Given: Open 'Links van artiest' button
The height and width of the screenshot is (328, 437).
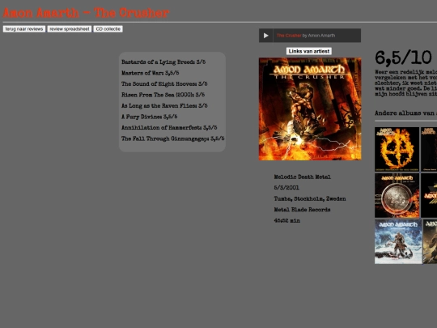Looking at the screenshot, I should click(x=309, y=51).
